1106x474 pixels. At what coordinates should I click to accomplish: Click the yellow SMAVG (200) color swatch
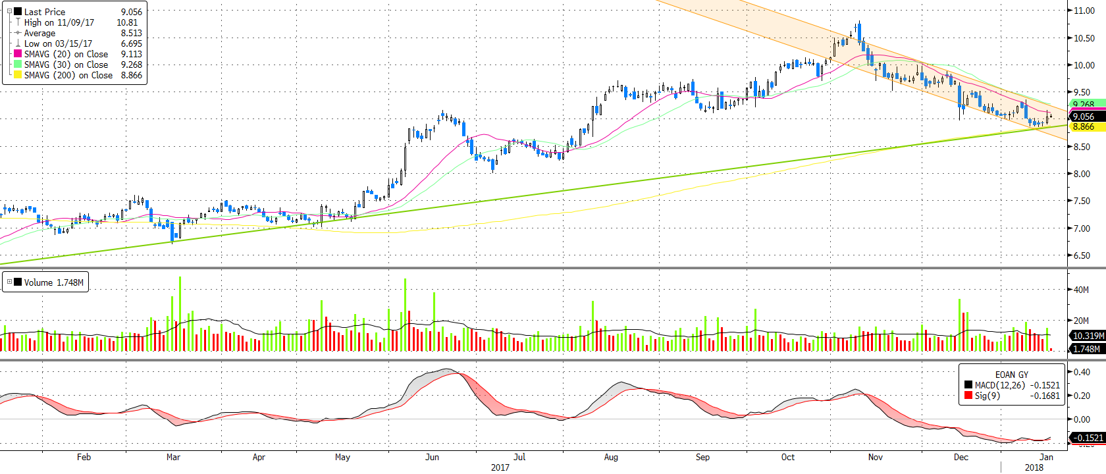click(18, 75)
